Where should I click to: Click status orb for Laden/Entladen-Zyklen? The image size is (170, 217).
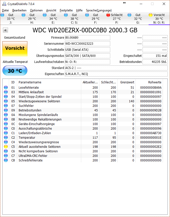tap(6, 133)
